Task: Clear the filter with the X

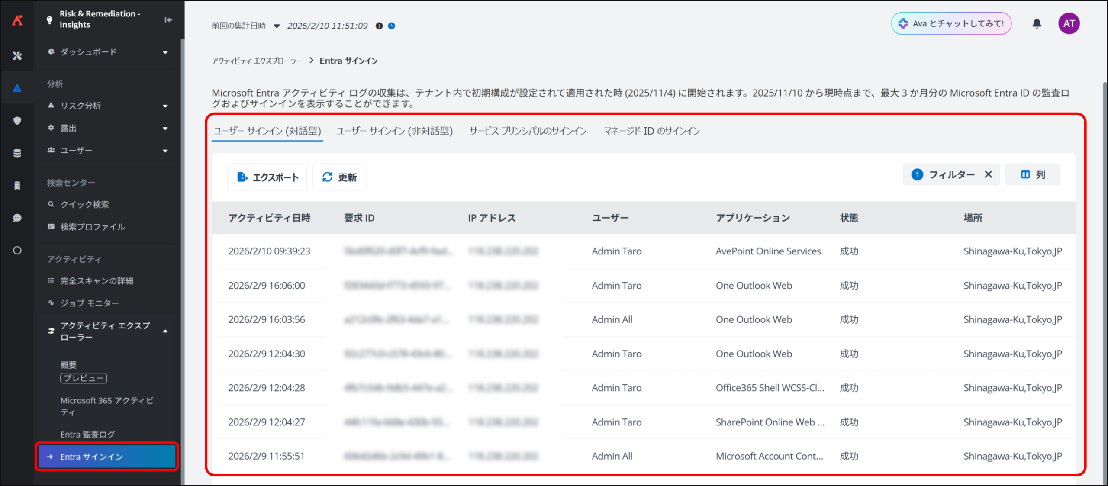Action: [x=988, y=174]
